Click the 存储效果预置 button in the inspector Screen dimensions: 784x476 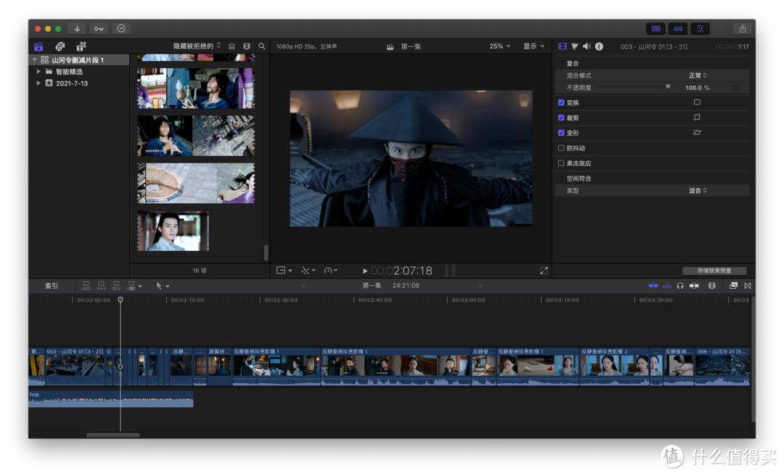click(x=715, y=269)
